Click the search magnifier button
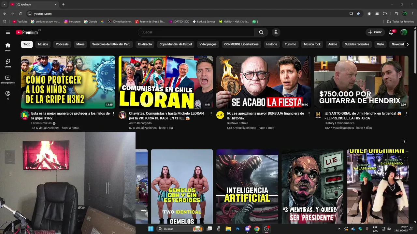The width and height of the screenshot is (417, 234). point(261,32)
